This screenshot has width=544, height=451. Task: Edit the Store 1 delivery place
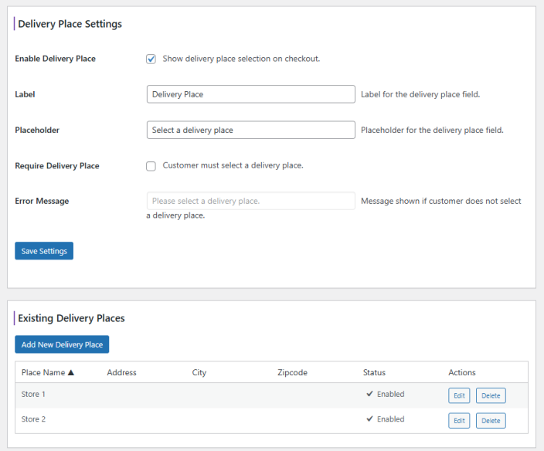tap(459, 395)
